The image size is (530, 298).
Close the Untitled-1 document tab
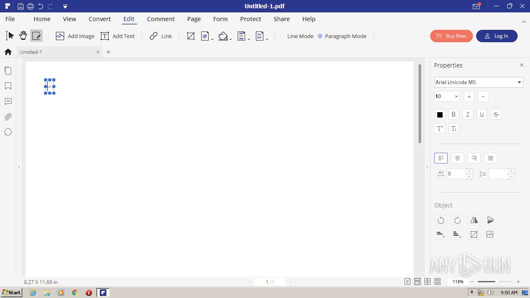pos(98,52)
